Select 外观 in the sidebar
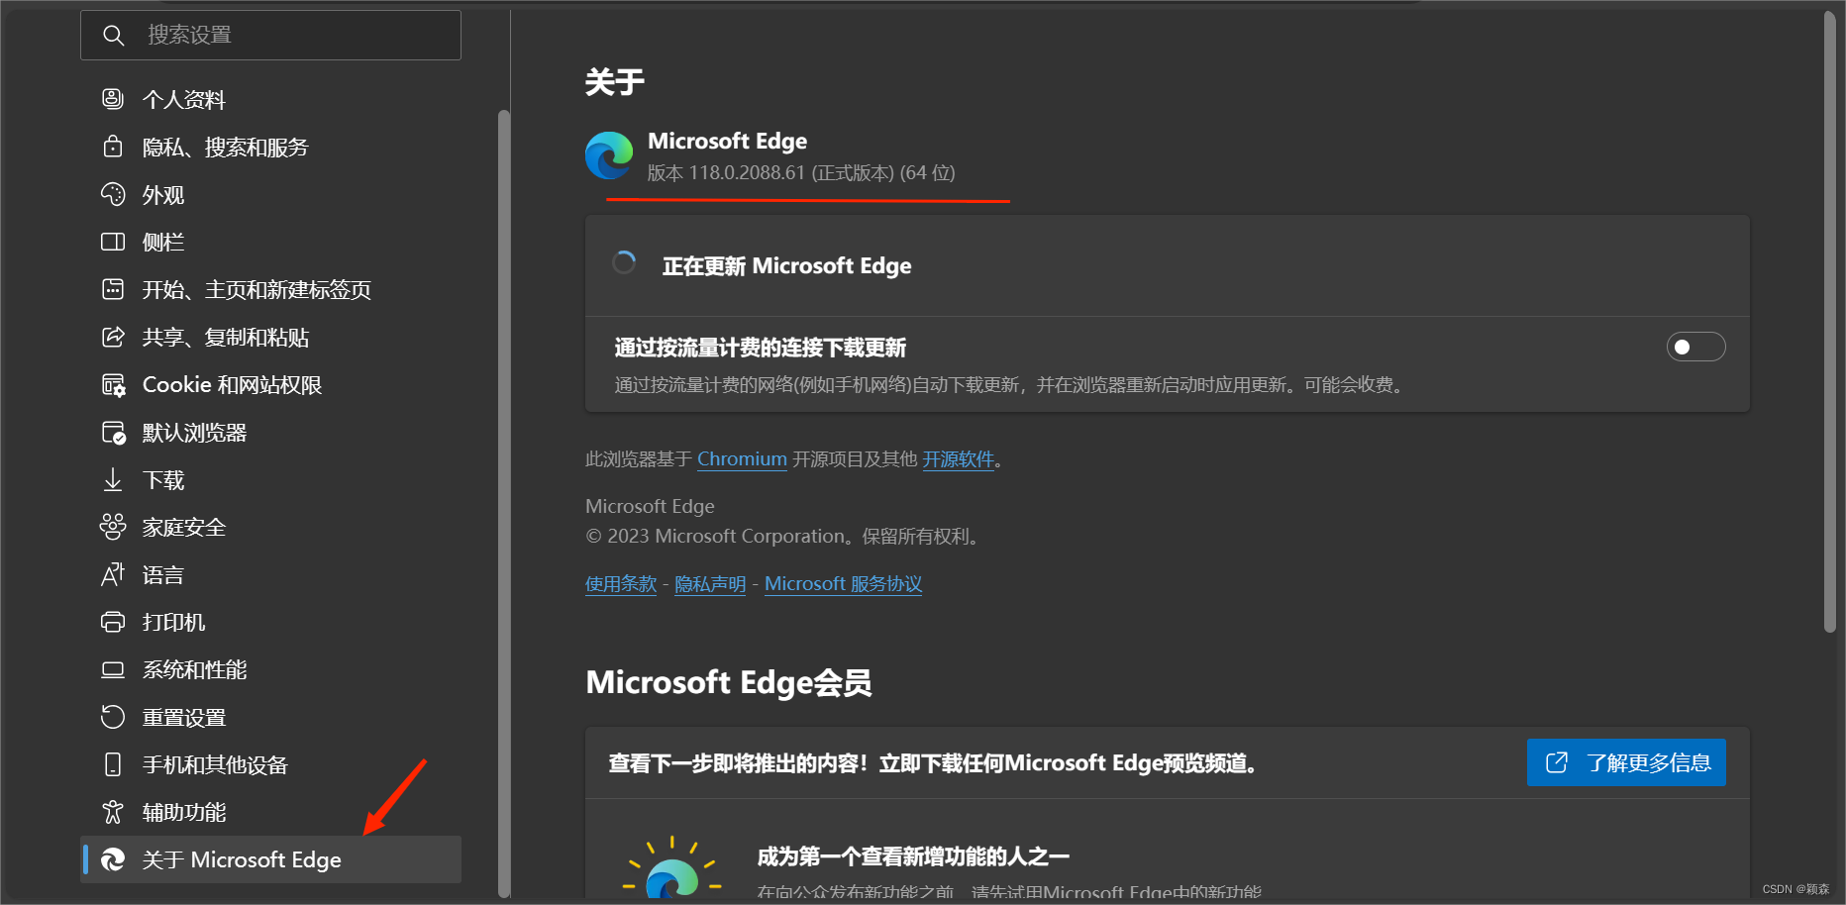This screenshot has width=1846, height=905. pos(270,194)
